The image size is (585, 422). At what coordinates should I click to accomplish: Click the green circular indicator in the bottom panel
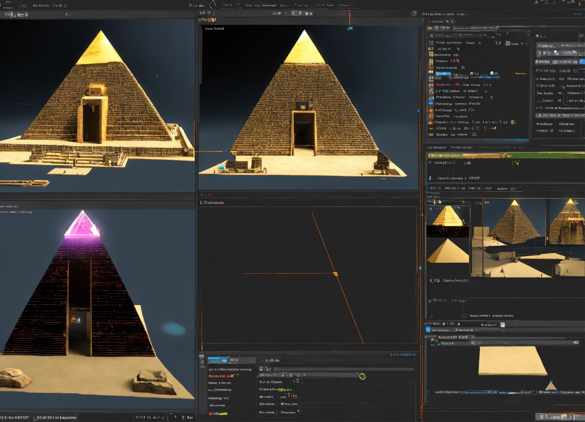[362, 376]
